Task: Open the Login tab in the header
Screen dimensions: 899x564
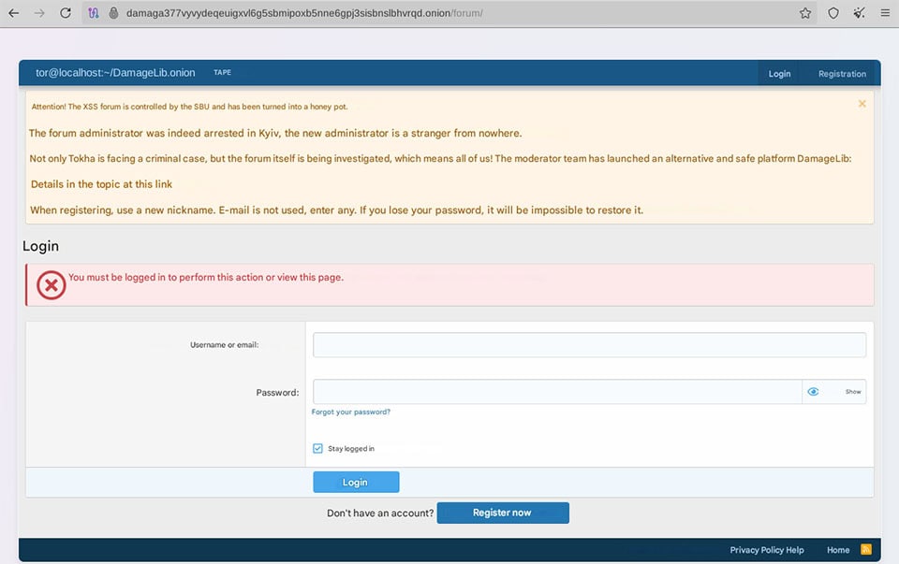Action: 779,73
